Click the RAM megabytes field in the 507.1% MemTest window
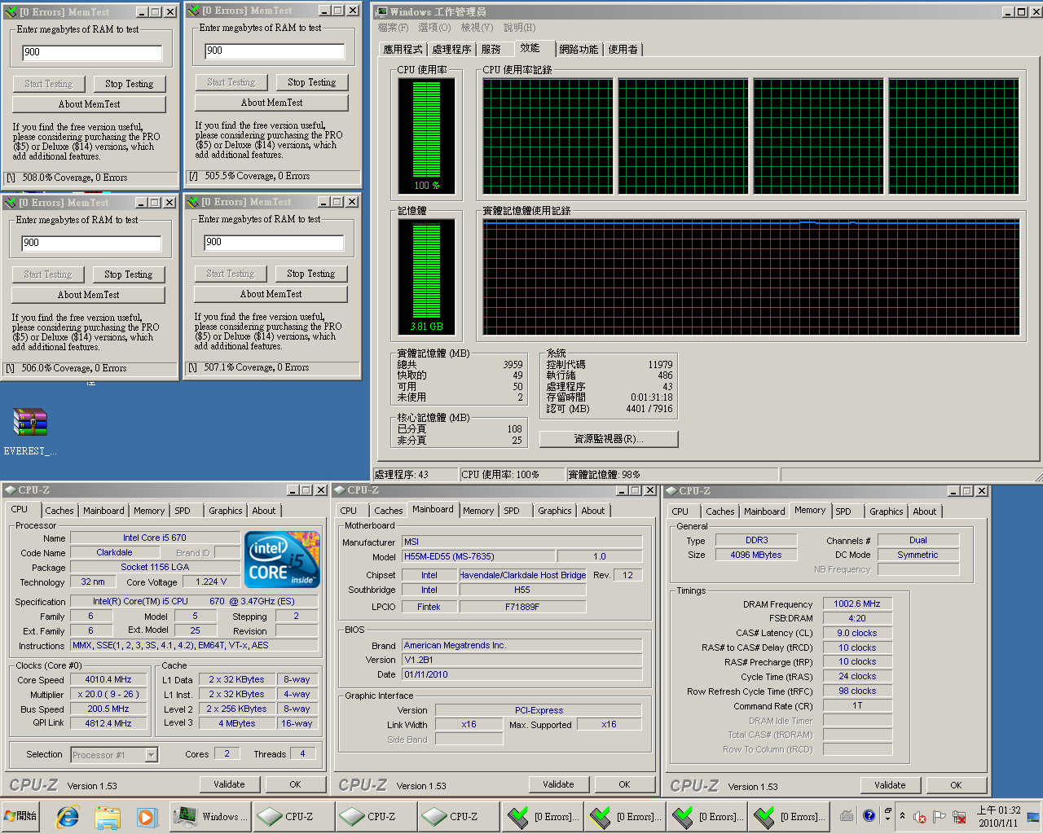The image size is (1043, 834). (274, 242)
